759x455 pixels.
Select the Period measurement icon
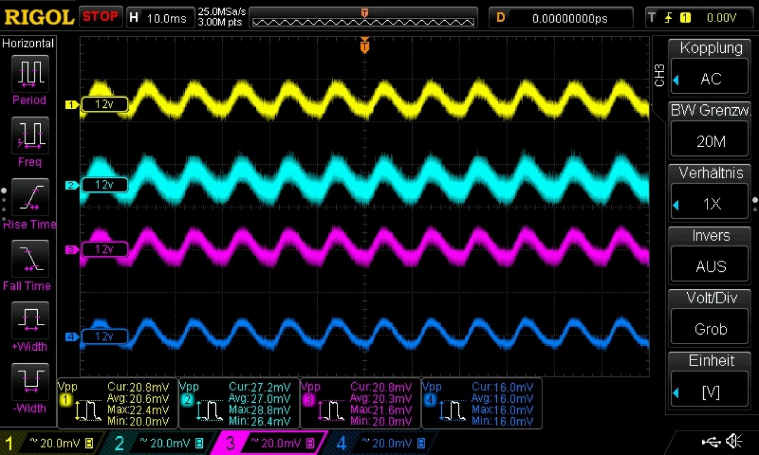click(x=30, y=73)
